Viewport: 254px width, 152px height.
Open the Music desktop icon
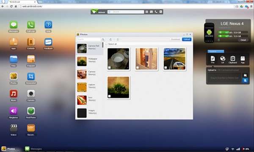pyautogui.click(x=14, y=94)
